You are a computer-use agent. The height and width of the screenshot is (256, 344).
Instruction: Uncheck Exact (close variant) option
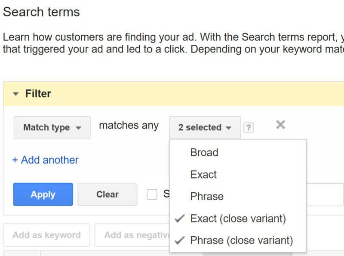238,219
